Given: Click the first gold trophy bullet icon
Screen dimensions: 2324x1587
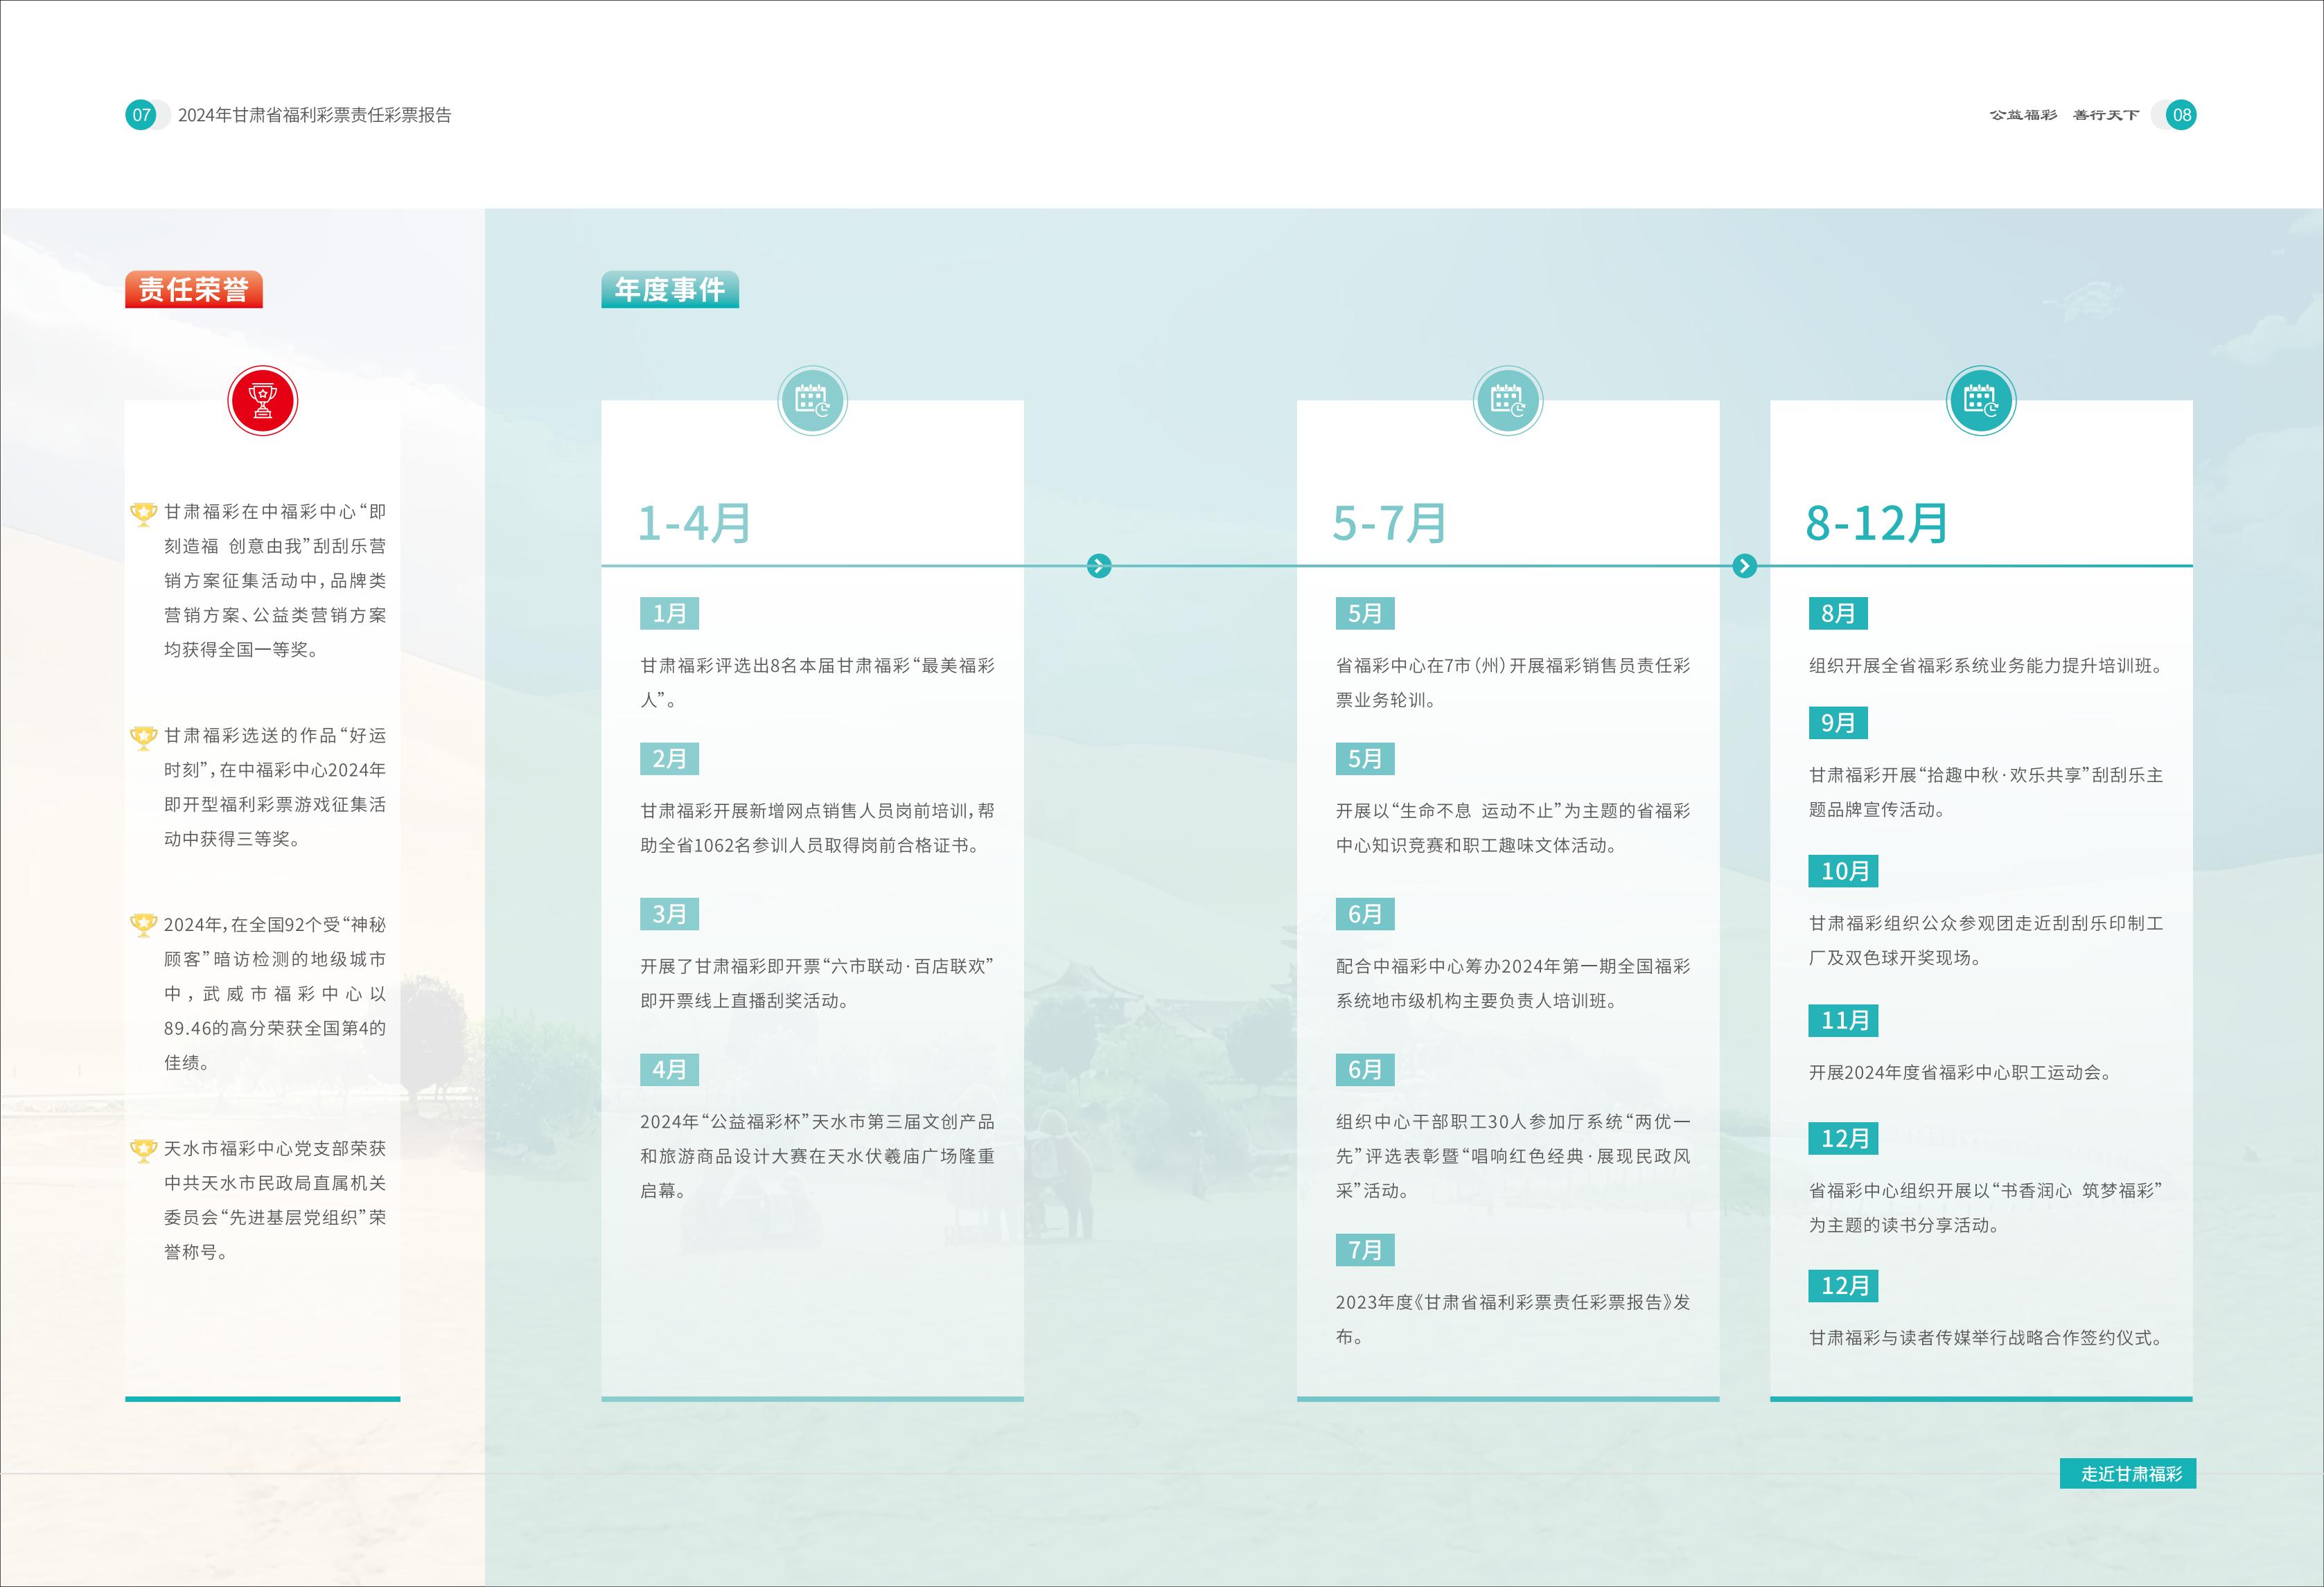Looking at the screenshot, I should click(x=144, y=513).
